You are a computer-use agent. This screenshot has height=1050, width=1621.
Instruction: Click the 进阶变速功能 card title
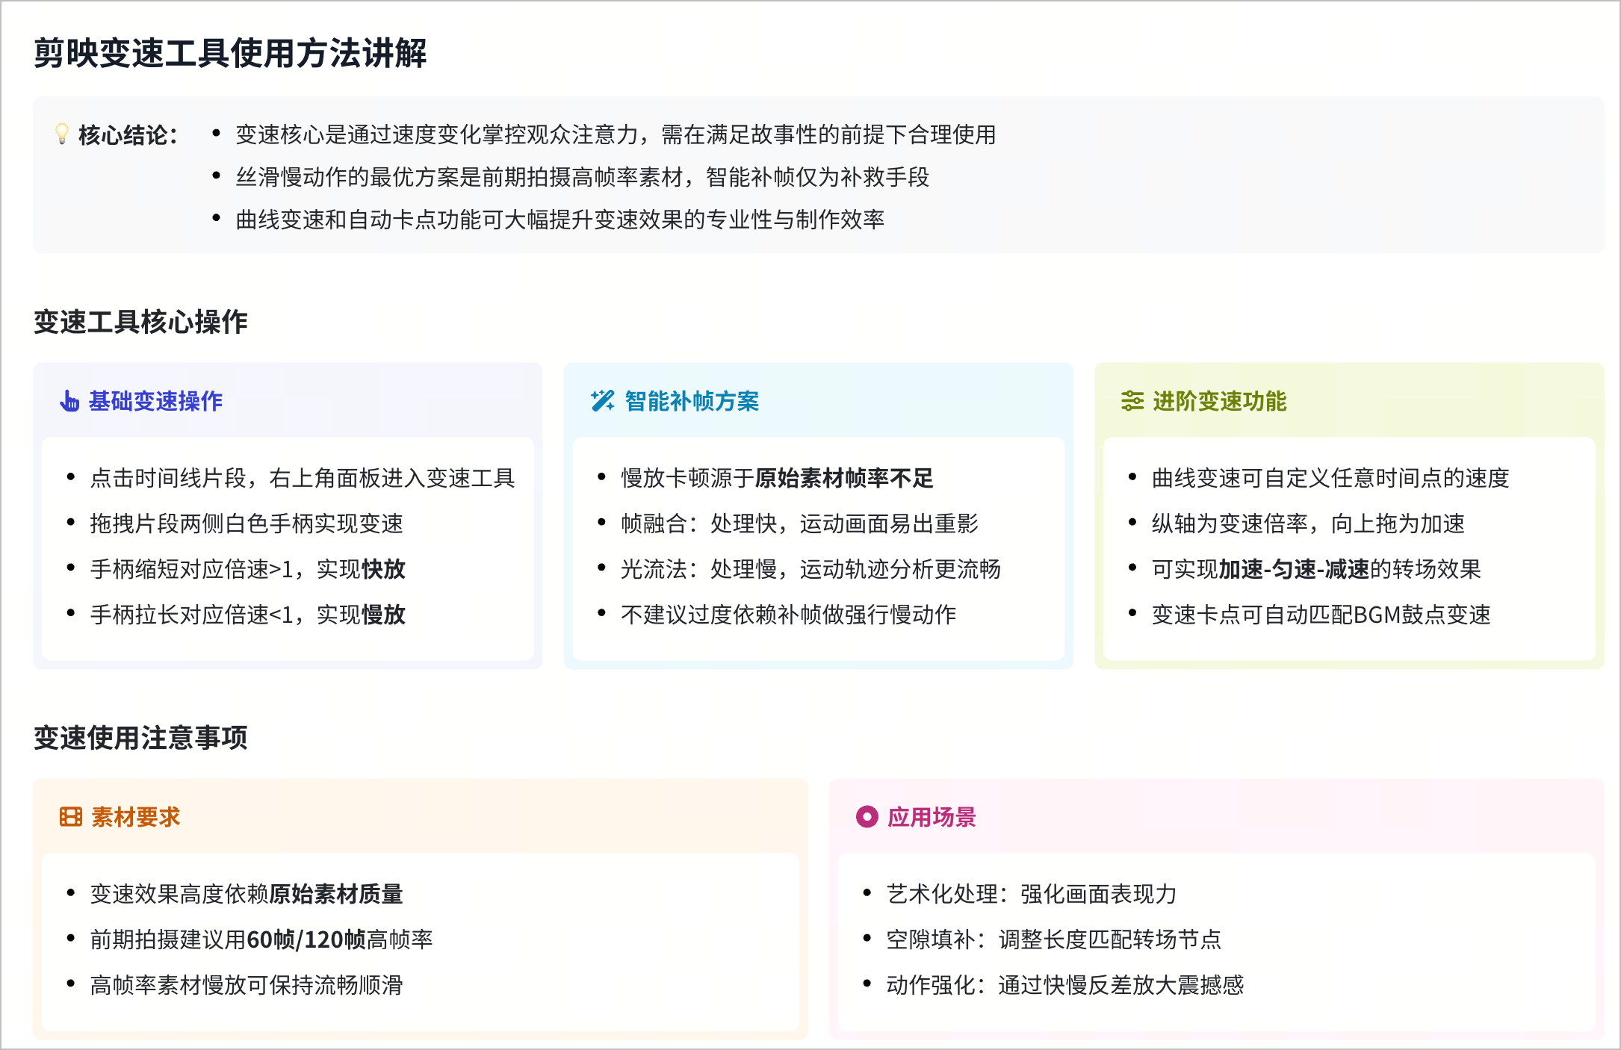1219,401
